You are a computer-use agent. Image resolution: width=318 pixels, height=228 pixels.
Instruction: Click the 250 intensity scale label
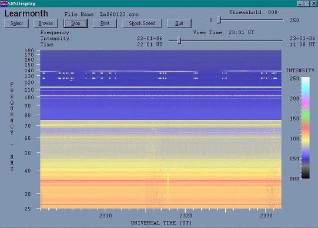[x=294, y=79]
